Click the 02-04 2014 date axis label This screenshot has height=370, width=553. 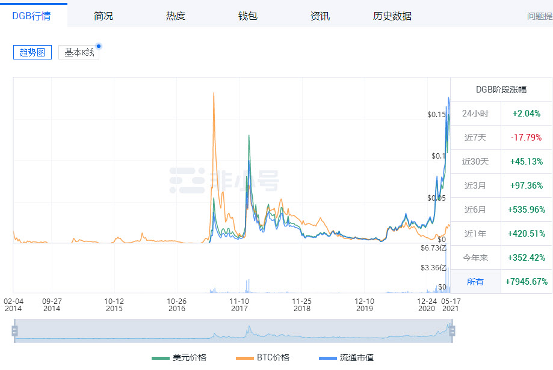(x=13, y=305)
